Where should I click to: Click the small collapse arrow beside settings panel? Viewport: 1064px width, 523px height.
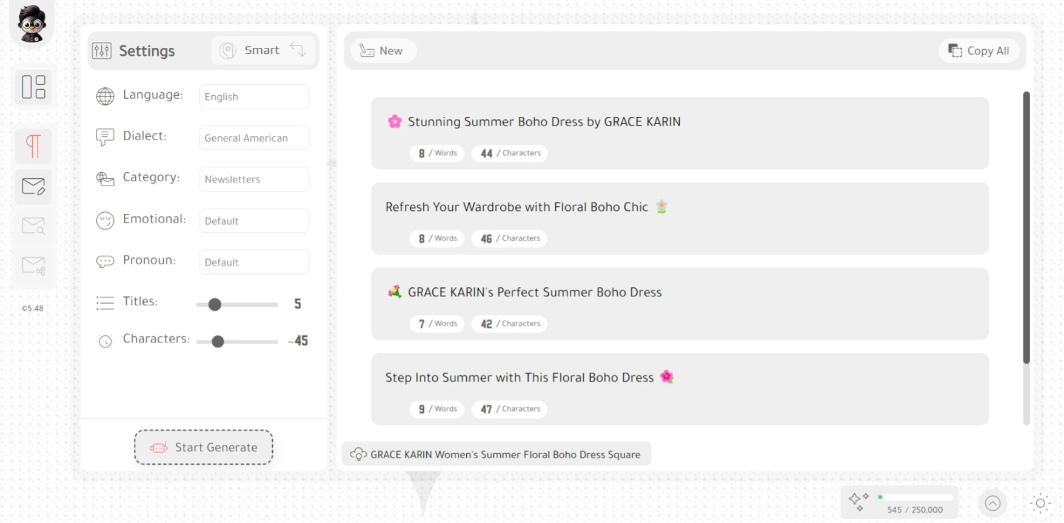332,163
